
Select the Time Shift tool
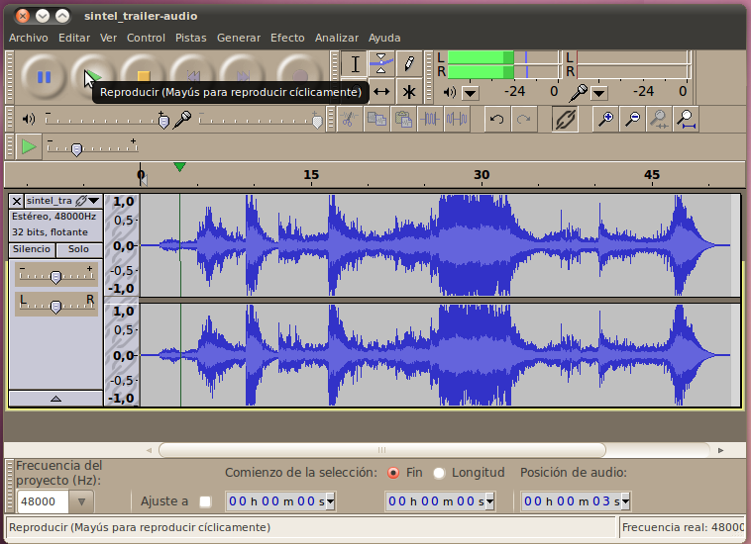(x=381, y=91)
